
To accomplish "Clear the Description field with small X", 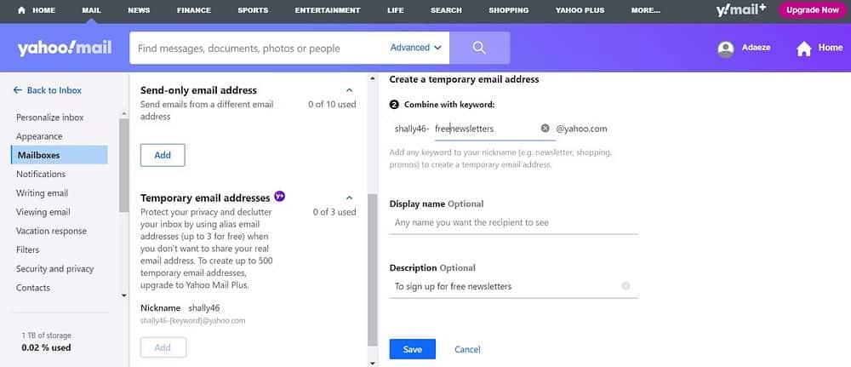I will pyautogui.click(x=625, y=285).
